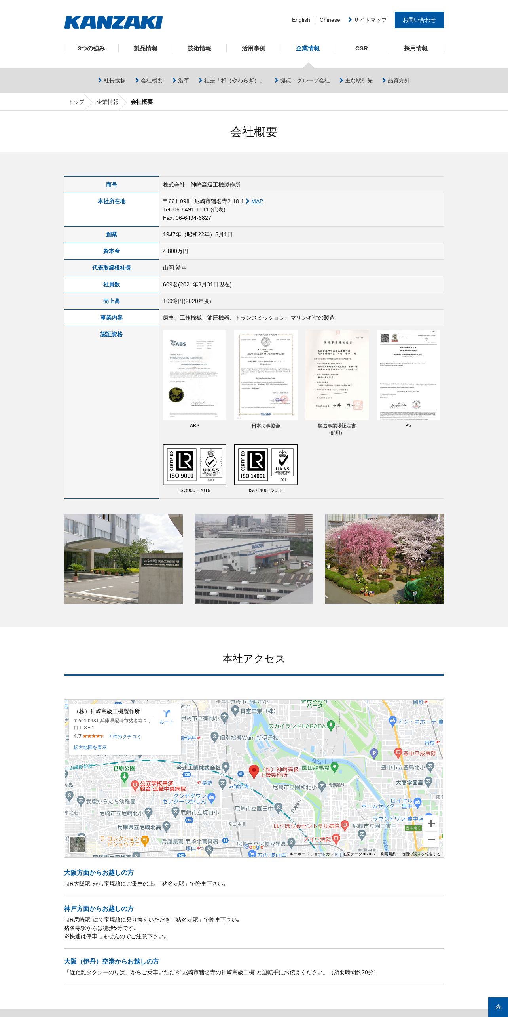Toggle satellite view thumbnail on the map
Image resolution: width=508 pixels, height=1017 pixels.
coord(77,844)
